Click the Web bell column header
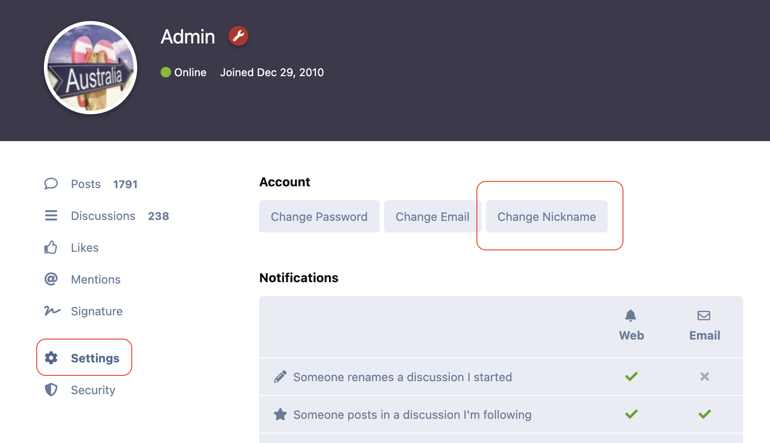Viewport: 770px width, 443px height. pos(631,325)
